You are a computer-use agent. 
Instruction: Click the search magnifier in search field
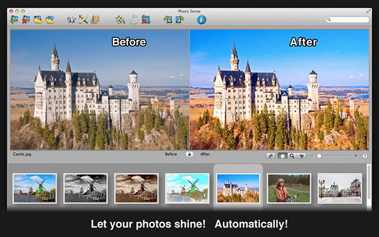pos(328,20)
